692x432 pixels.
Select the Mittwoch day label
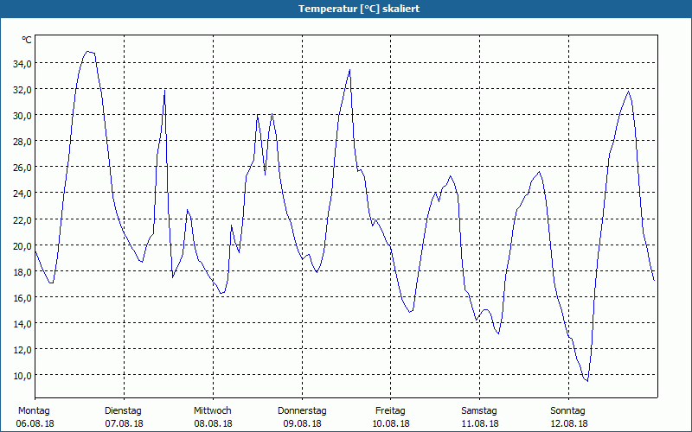point(212,411)
